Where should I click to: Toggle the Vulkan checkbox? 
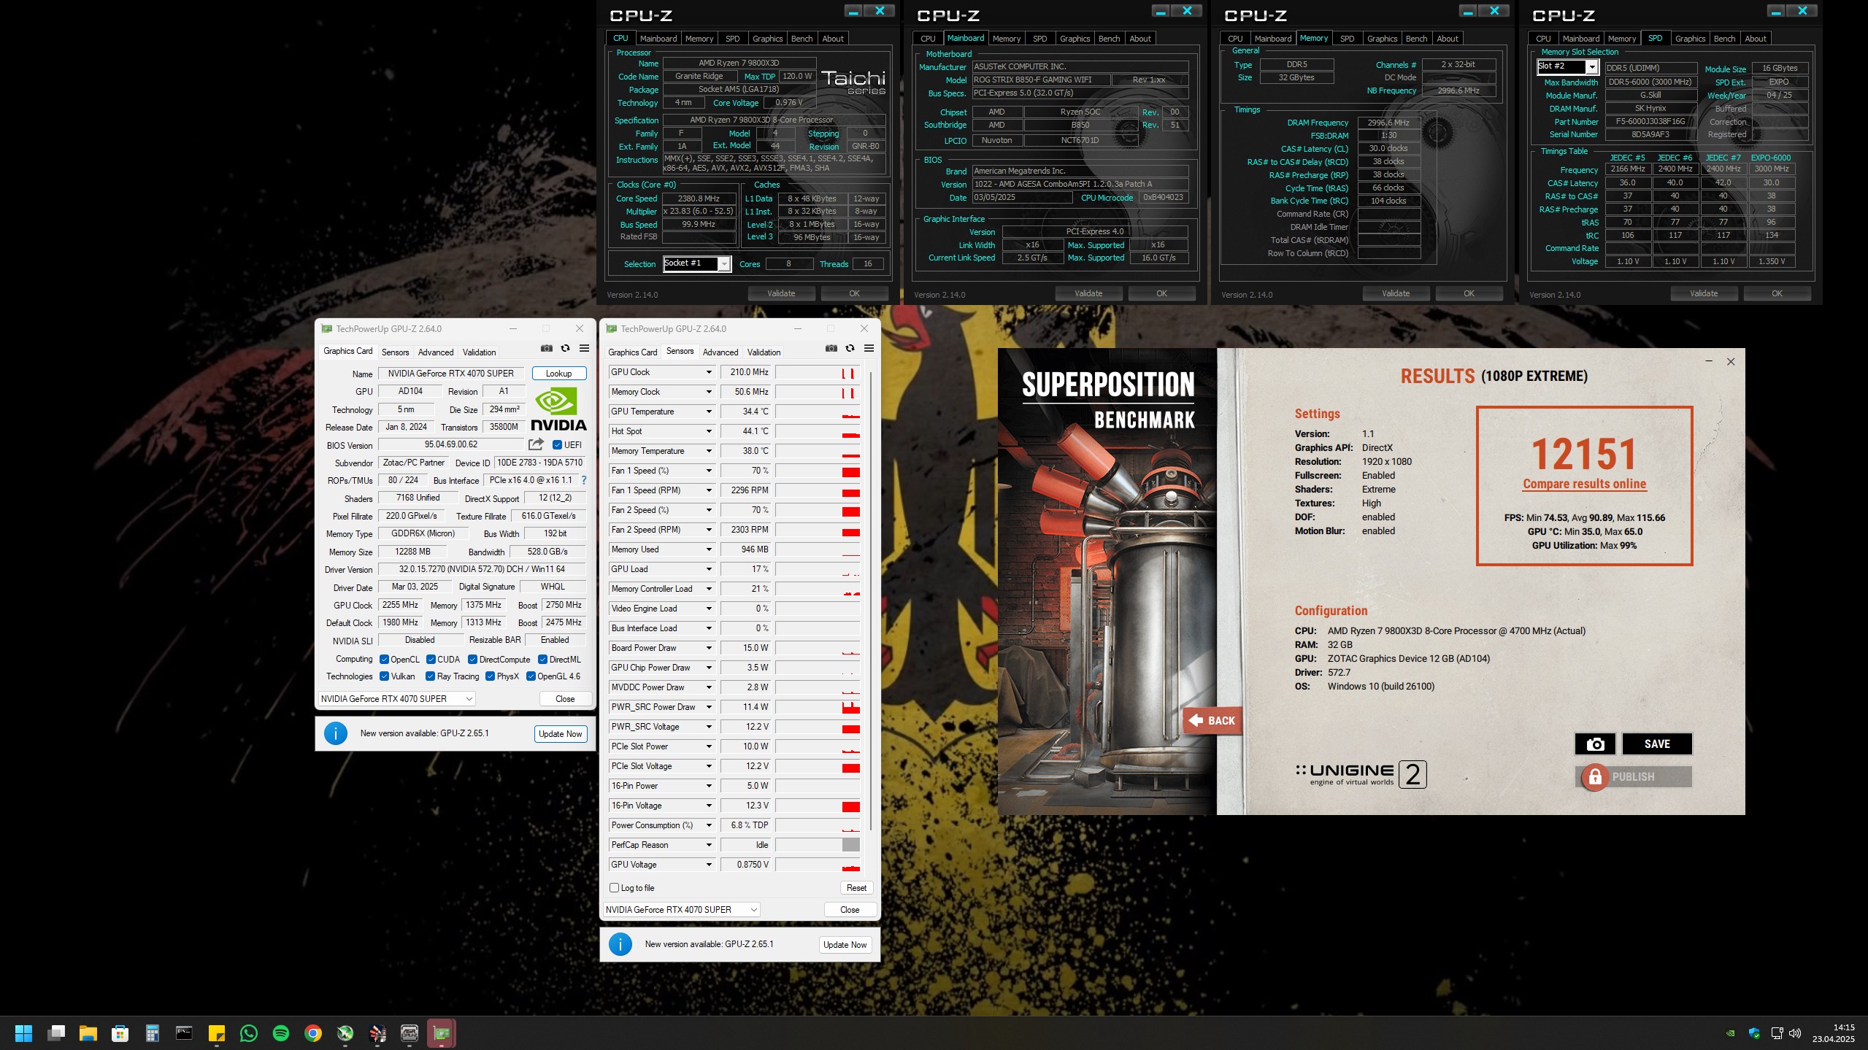click(384, 676)
